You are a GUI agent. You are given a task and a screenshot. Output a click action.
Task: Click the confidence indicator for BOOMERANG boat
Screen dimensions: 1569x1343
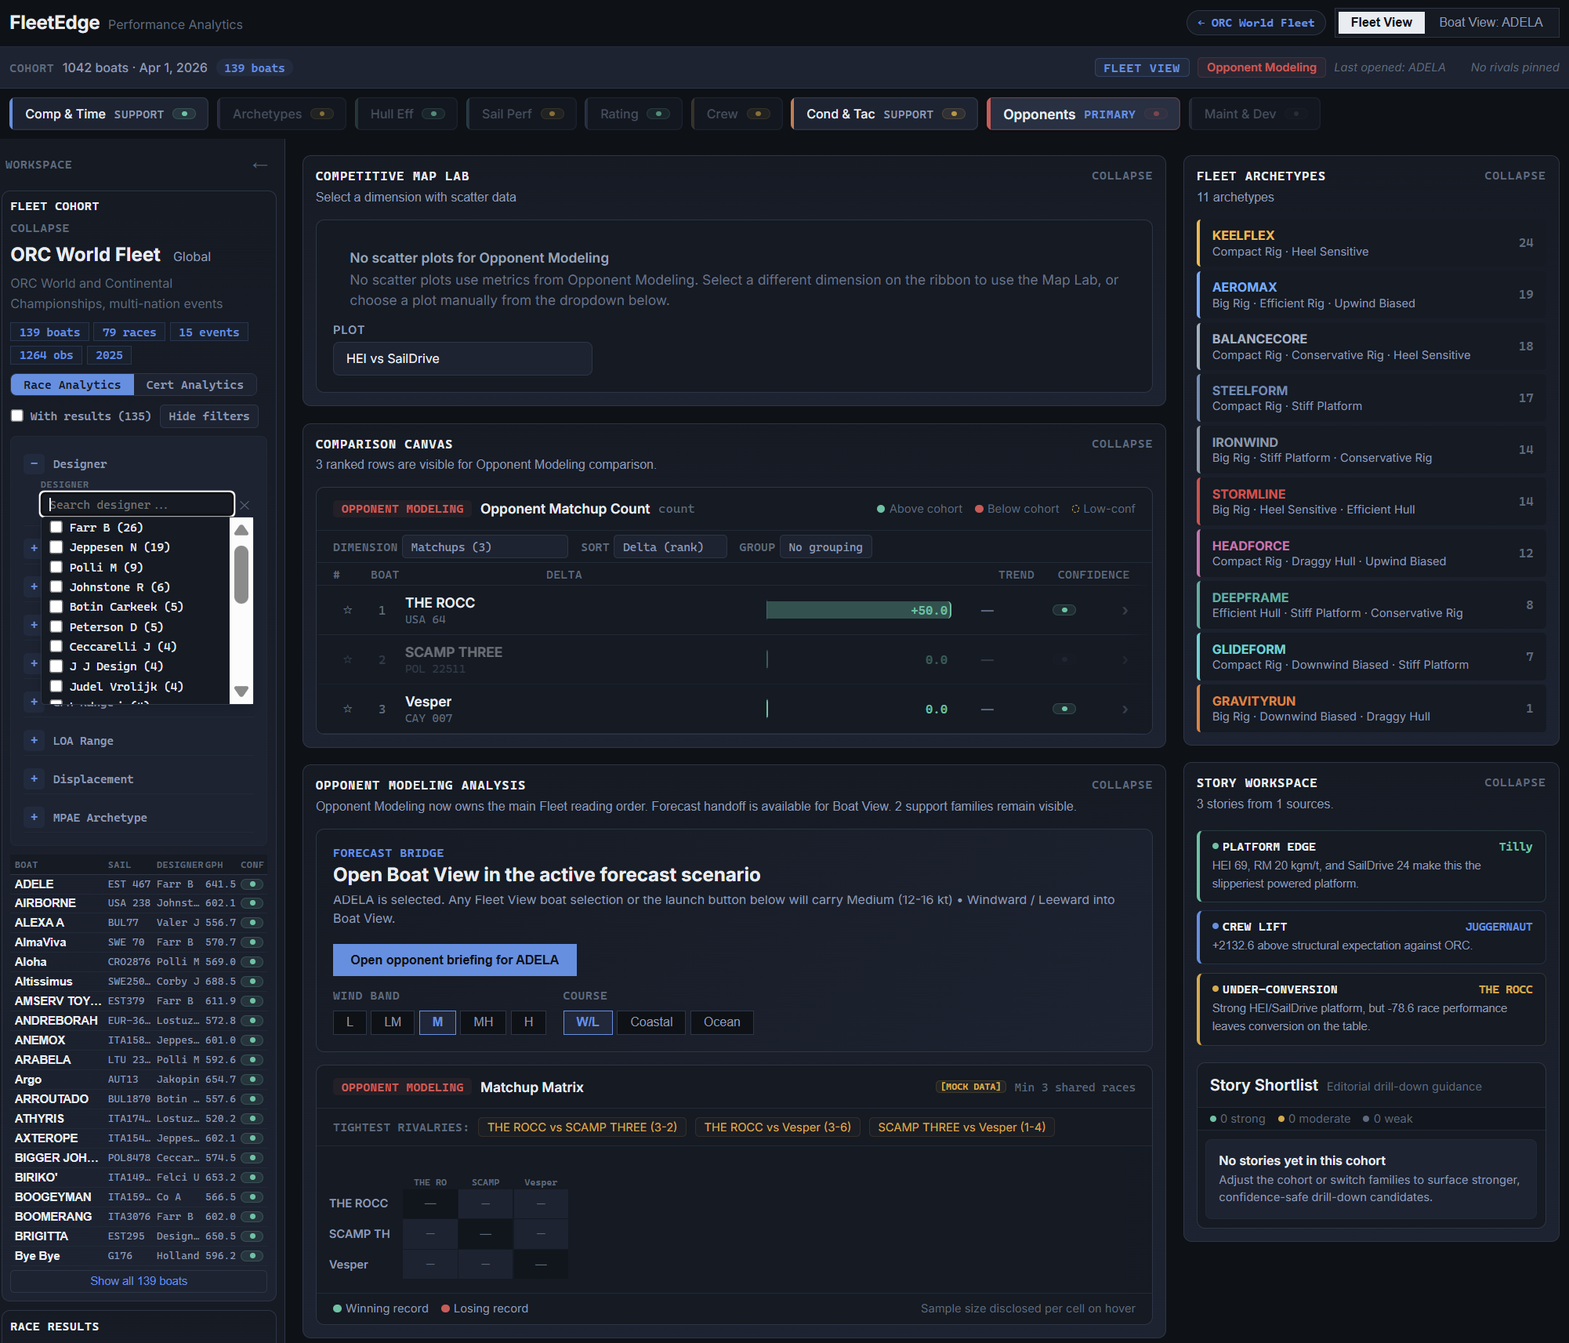pyautogui.click(x=252, y=1217)
